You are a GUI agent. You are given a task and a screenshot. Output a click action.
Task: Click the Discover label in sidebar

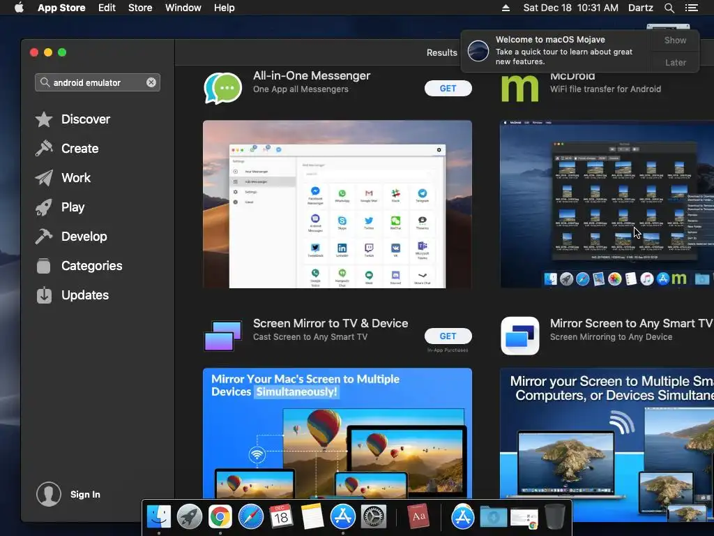(x=86, y=119)
